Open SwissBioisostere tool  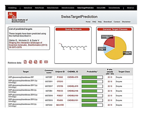(68, 8)
